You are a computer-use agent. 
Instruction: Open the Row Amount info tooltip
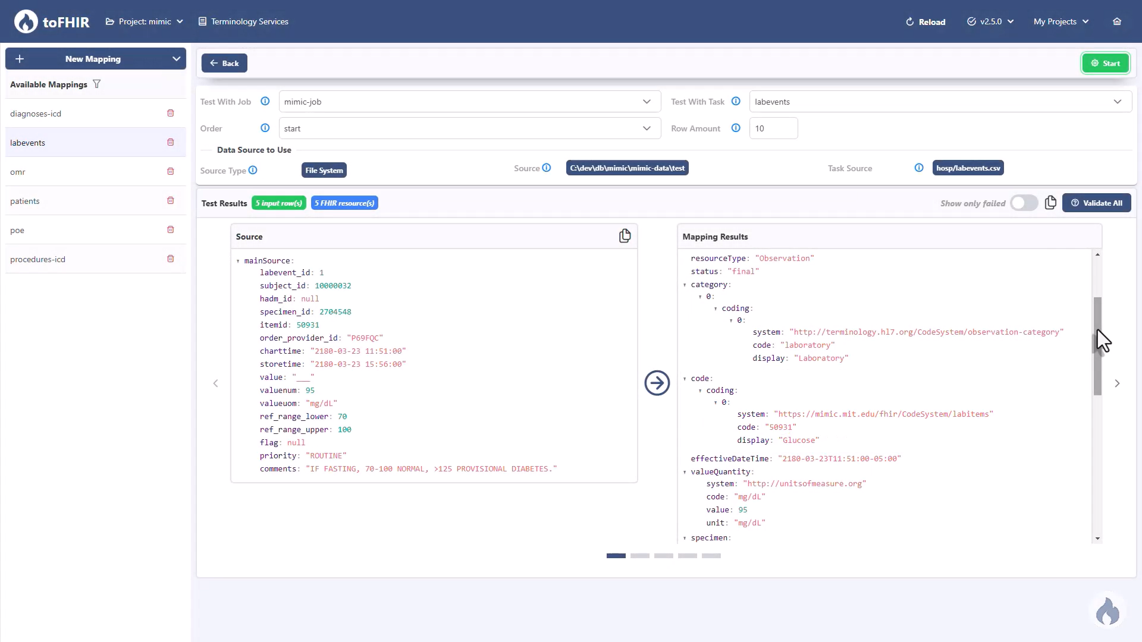pos(735,128)
